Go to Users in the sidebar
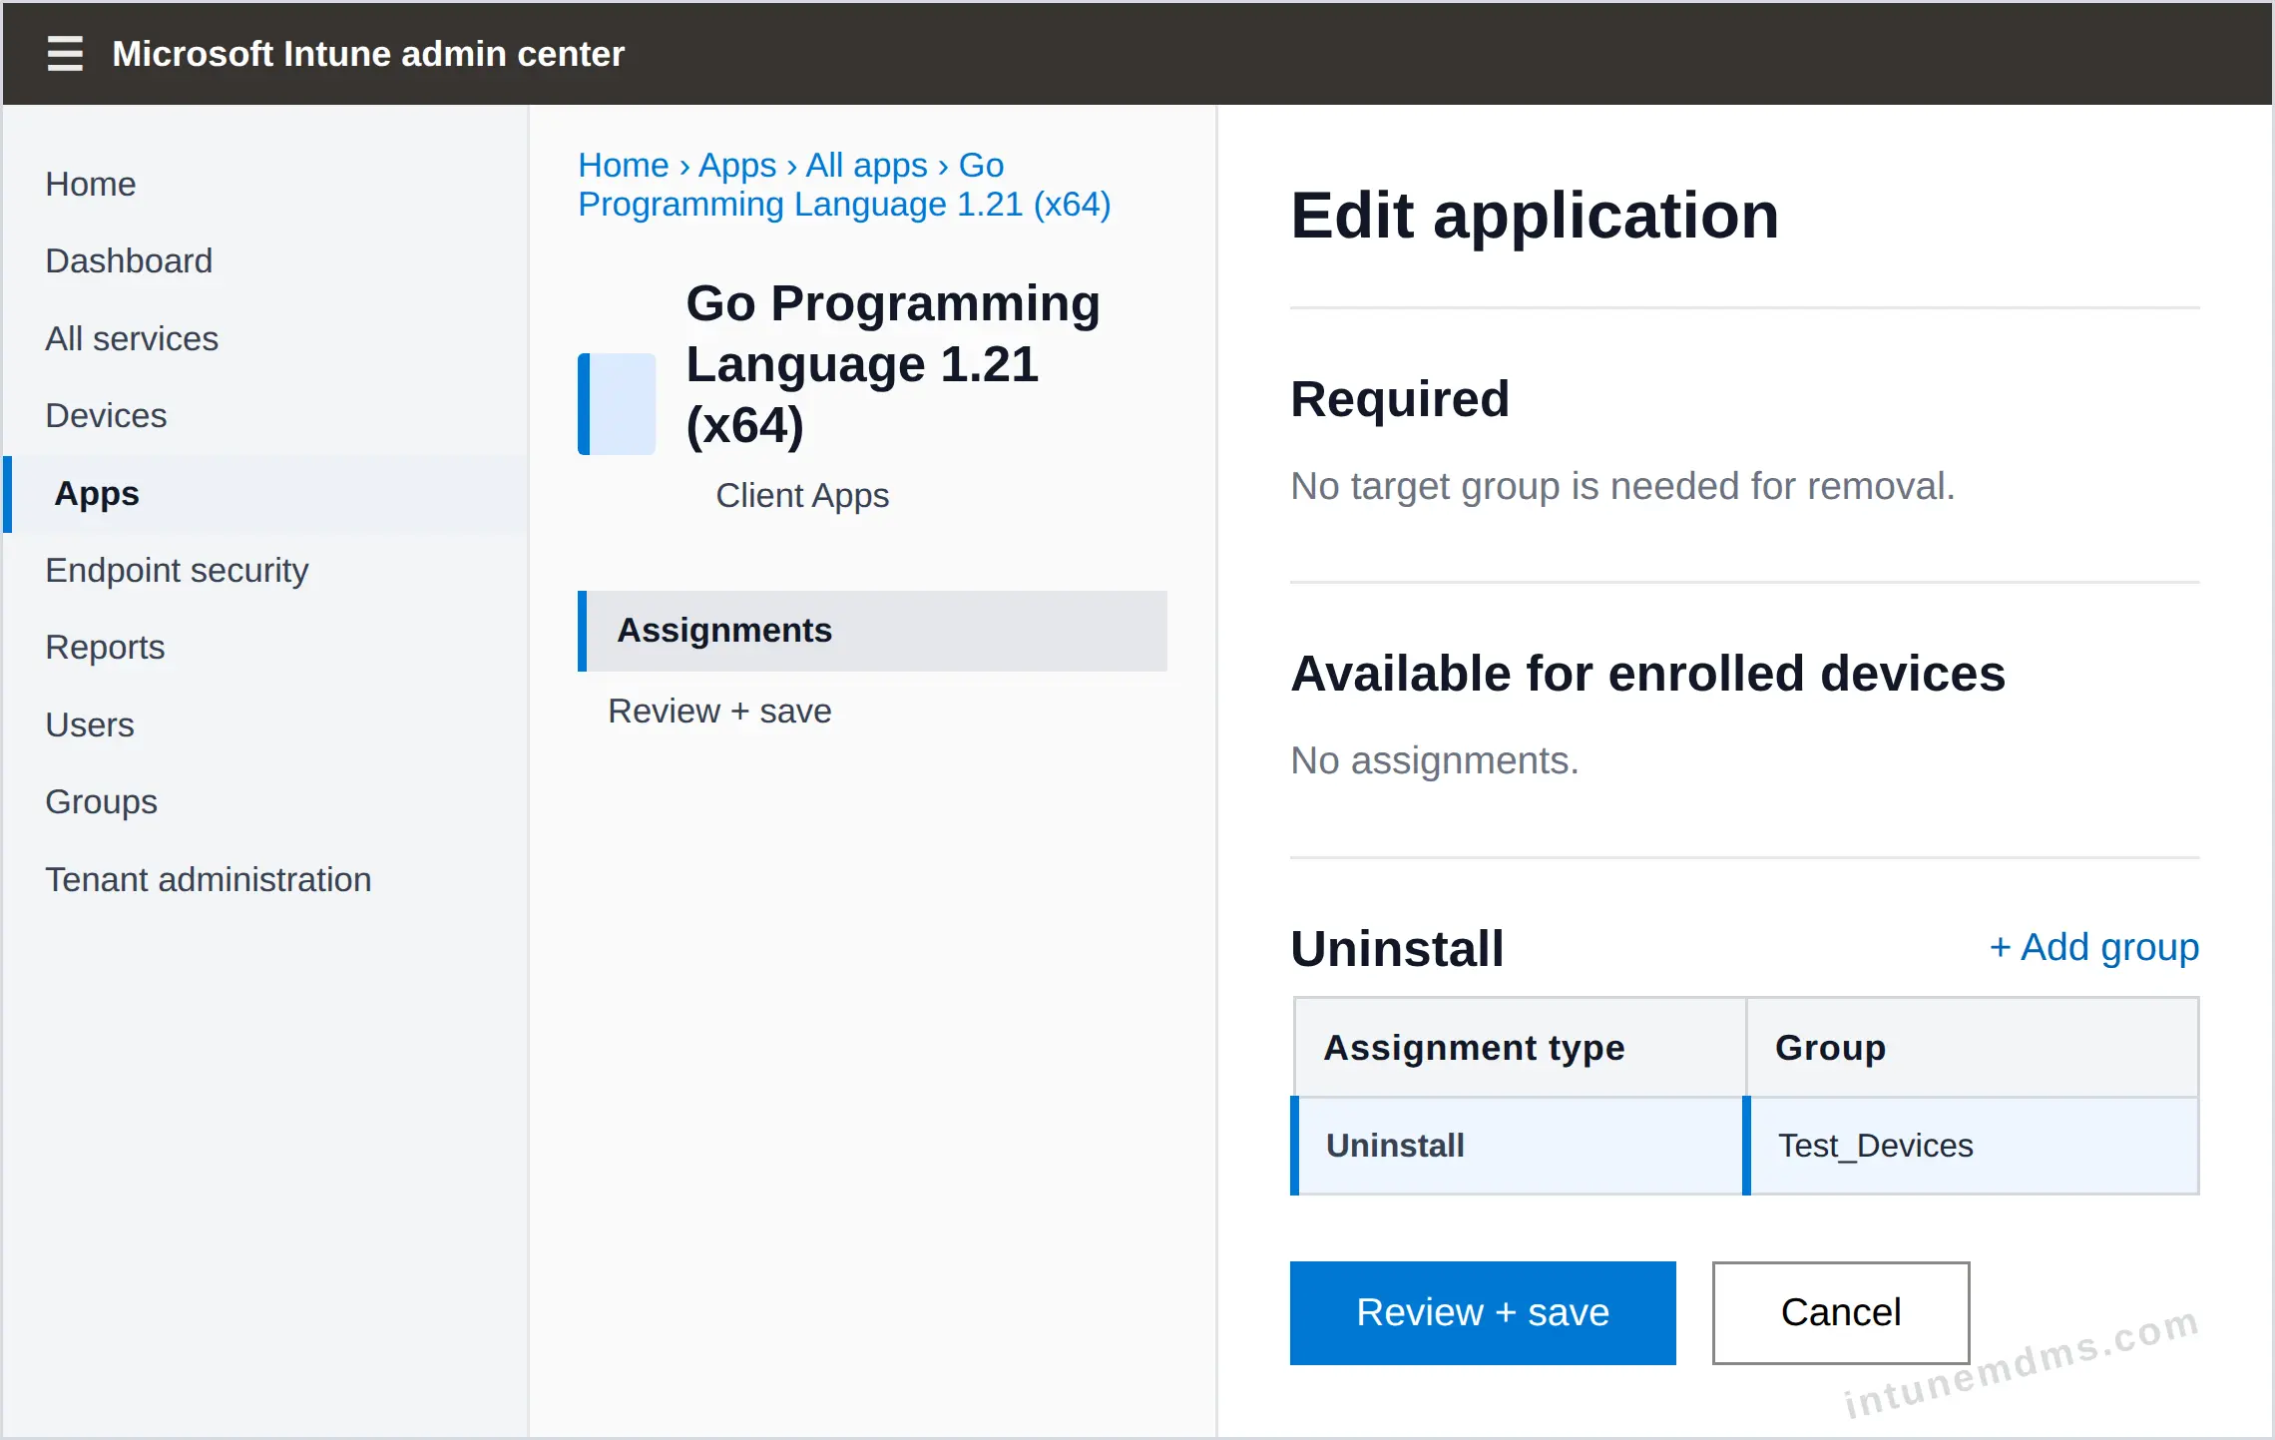 pyautogui.click(x=90, y=724)
